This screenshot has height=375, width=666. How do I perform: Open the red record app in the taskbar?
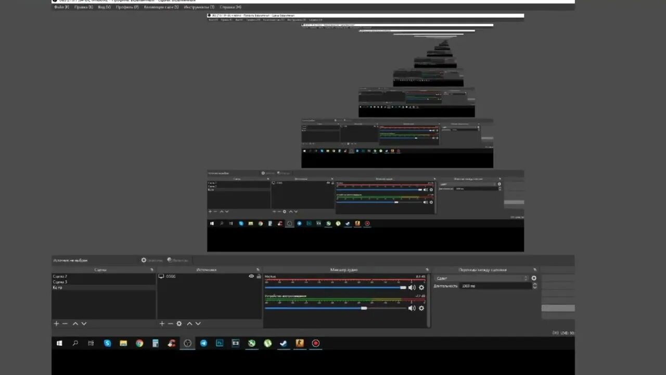pos(315,343)
